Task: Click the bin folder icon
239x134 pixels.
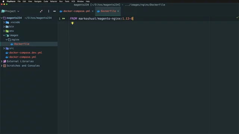Action: (7, 26)
